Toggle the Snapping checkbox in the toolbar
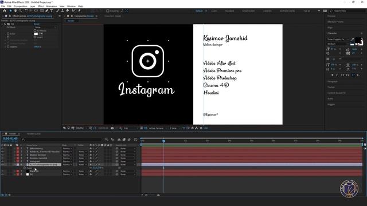The image size is (367, 206). (108, 11)
